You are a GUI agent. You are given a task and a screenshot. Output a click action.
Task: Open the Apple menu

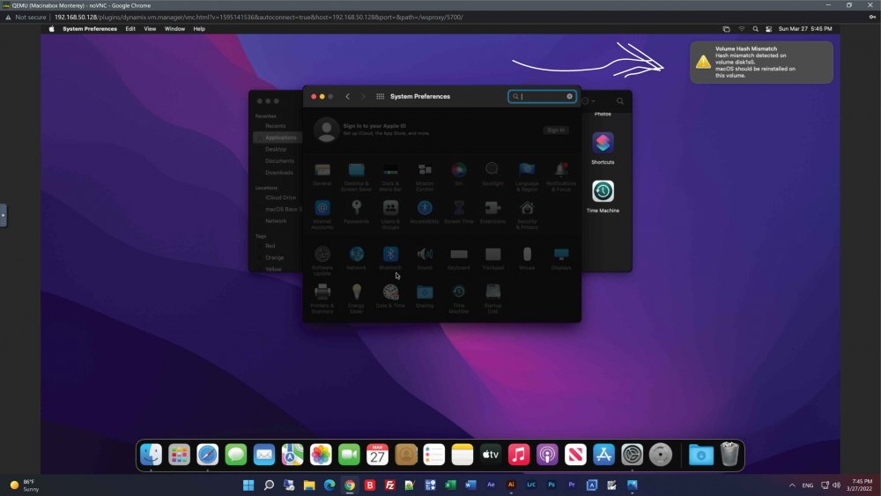pyautogui.click(x=52, y=29)
